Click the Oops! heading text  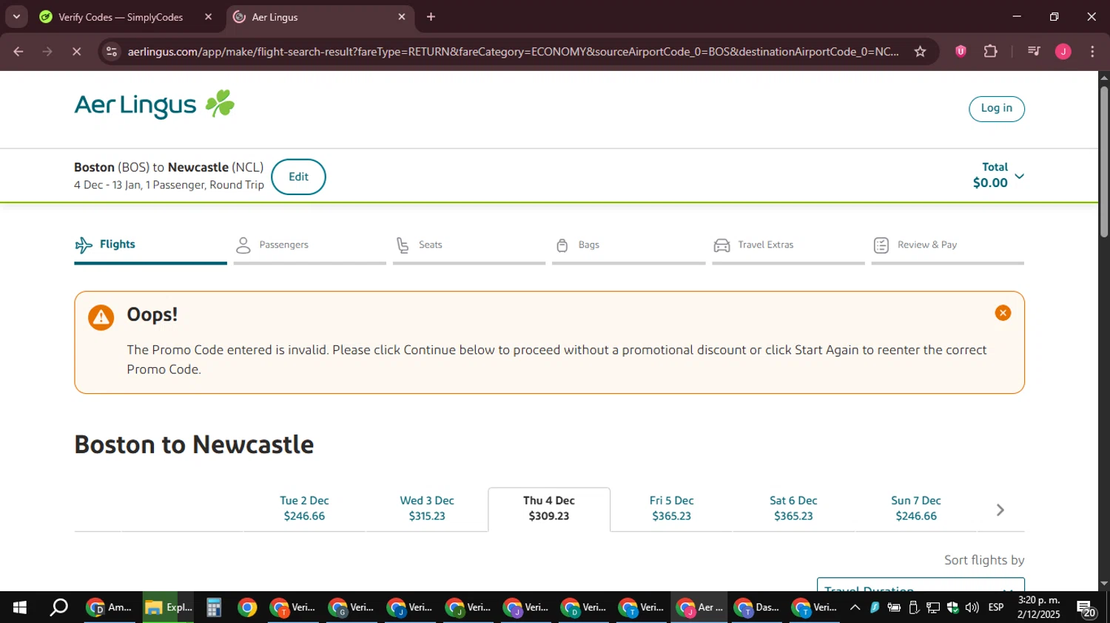pyautogui.click(x=152, y=315)
